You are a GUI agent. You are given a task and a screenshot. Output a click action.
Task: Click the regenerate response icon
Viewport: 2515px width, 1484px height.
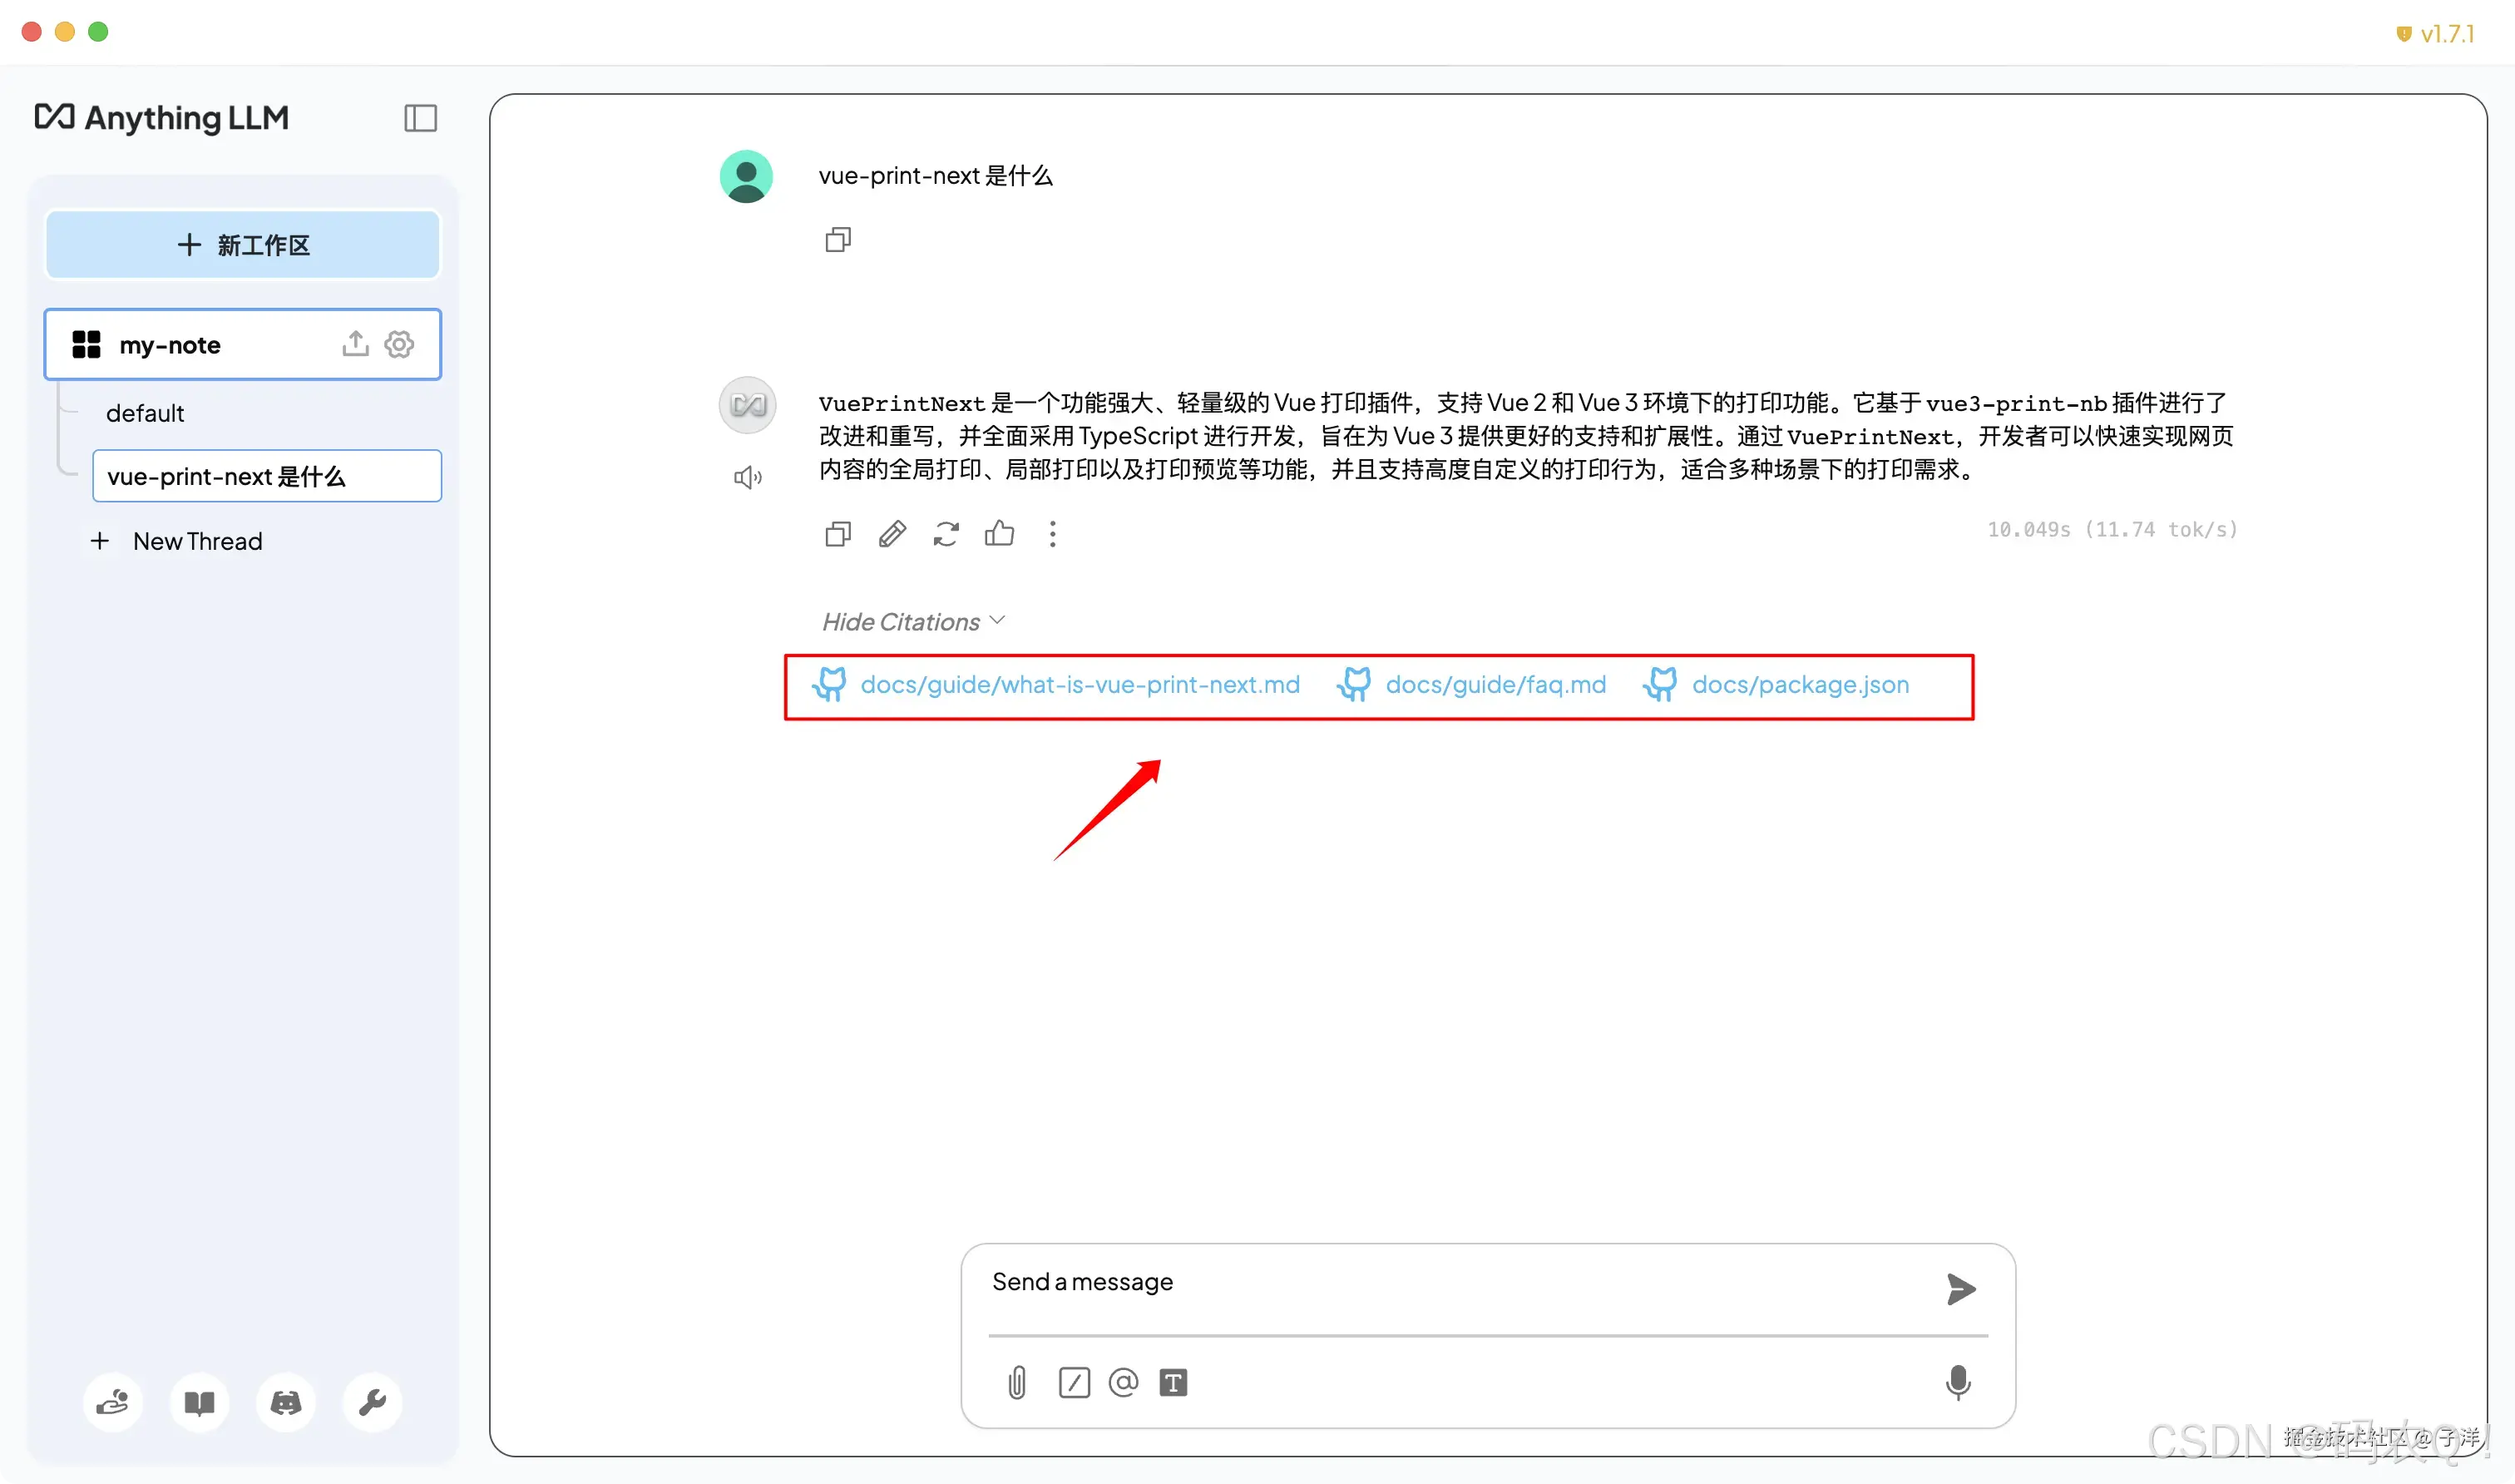click(x=946, y=534)
